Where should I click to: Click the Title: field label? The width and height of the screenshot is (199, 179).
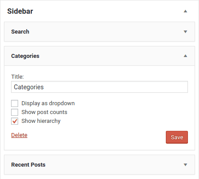[17, 76]
